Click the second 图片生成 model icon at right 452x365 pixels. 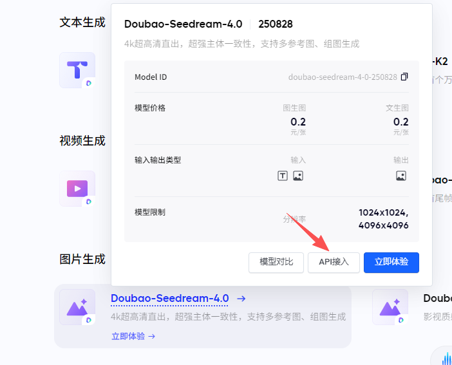(x=390, y=307)
